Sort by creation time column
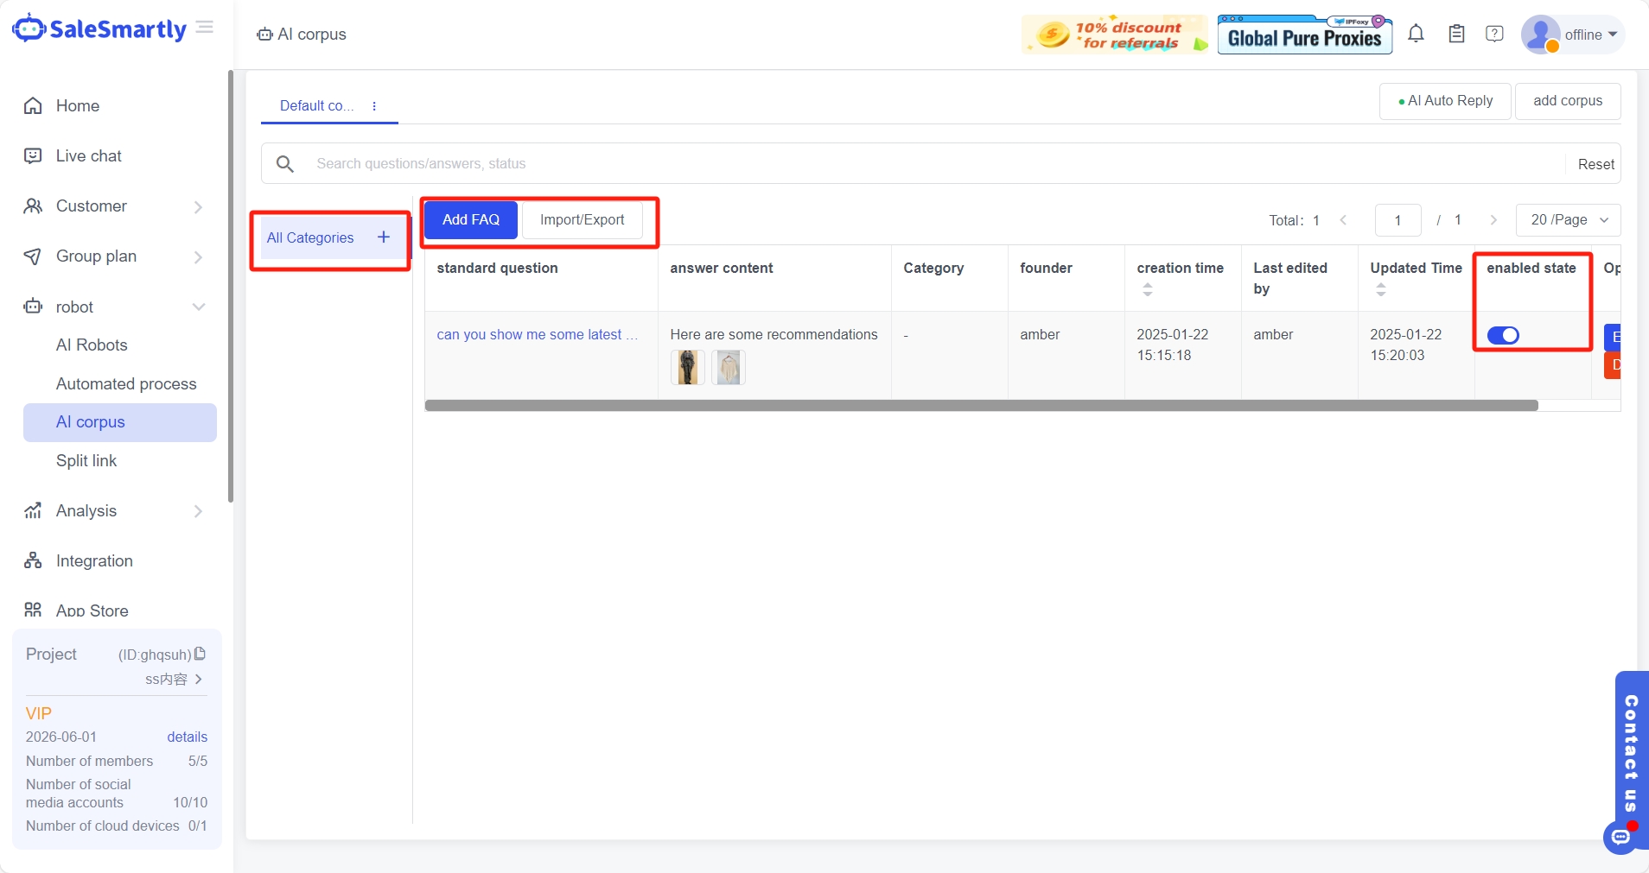The image size is (1649, 873). 1148,289
